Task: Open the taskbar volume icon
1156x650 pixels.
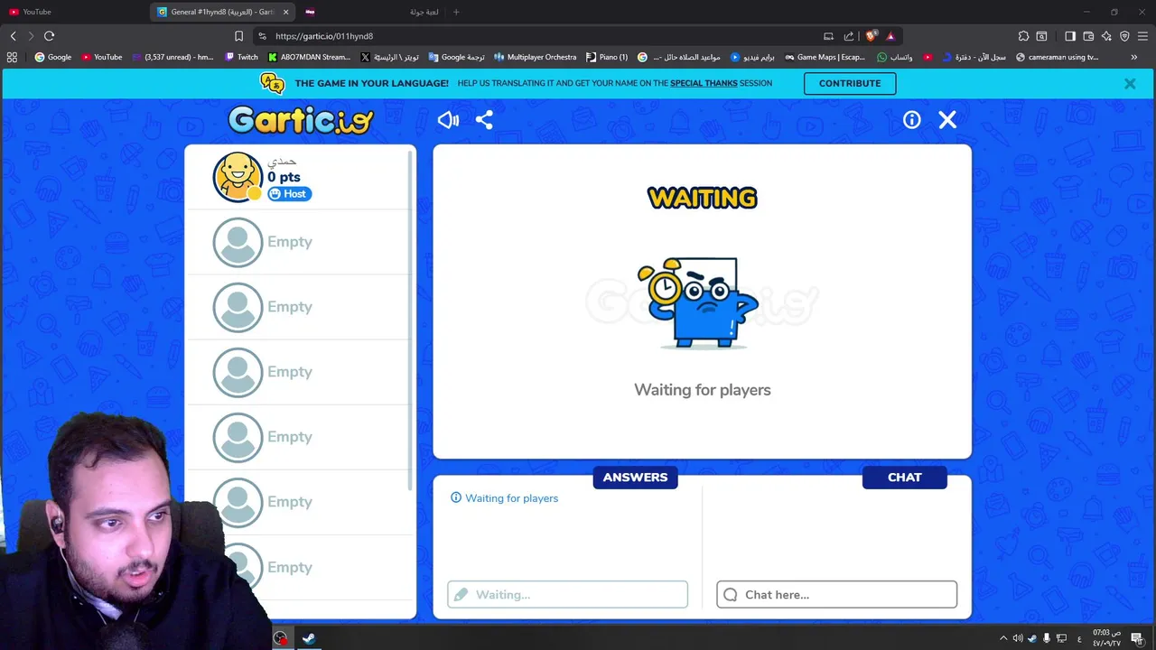Action: pos(1017,638)
